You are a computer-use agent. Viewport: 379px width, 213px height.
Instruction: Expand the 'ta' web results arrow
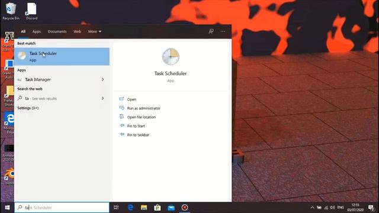(x=102, y=98)
